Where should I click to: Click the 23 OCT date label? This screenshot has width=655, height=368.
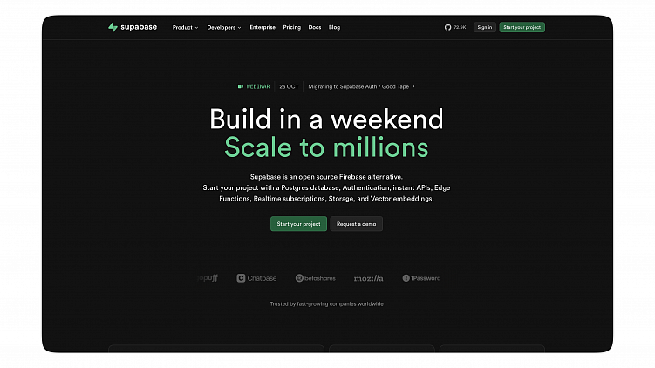tap(289, 86)
